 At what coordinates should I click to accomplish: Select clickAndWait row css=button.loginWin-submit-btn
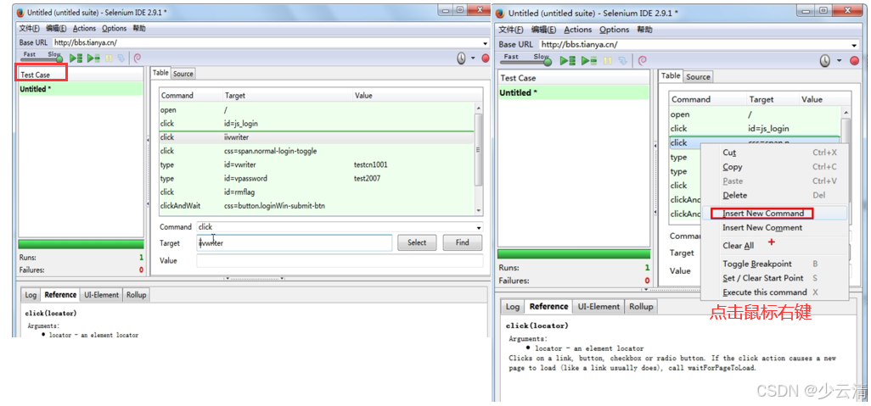pyautogui.click(x=317, y=206)
